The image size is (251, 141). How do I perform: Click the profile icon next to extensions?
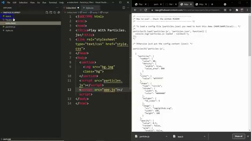[242, 10]
